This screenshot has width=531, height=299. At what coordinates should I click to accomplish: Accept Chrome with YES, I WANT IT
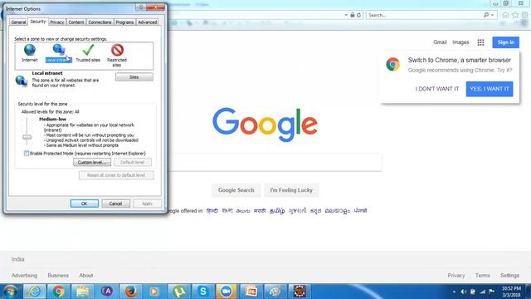point(490,89)
